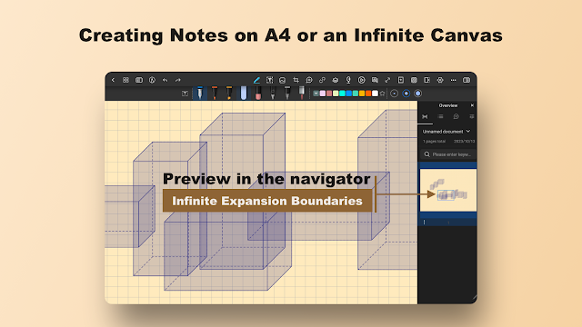Redo the last action

[178, 80]
